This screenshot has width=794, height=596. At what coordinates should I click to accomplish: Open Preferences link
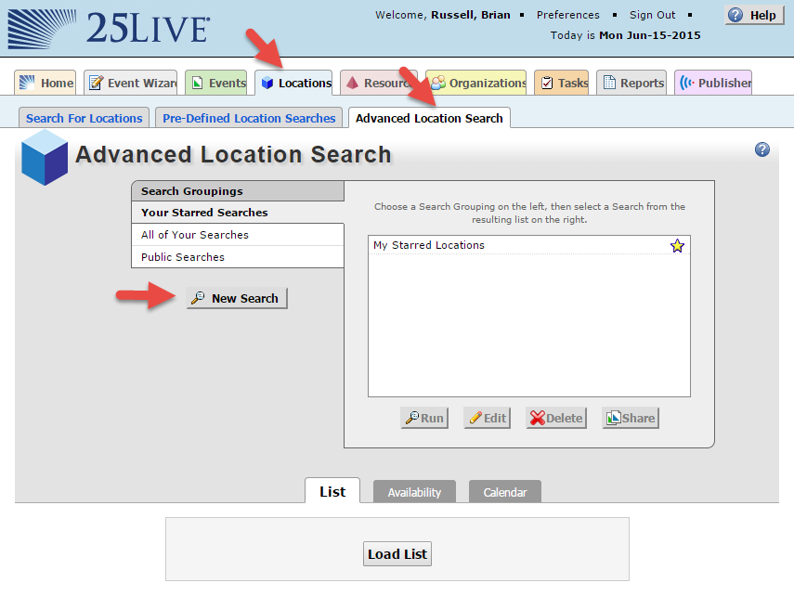click(x=567, y=15)
